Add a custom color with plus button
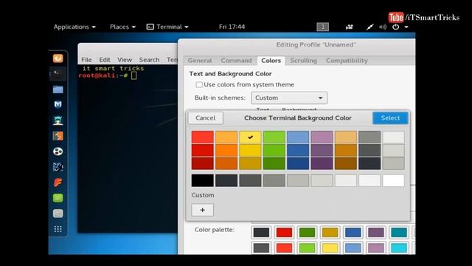Viewport: 472px width, 266px height. (x=203, y=210)
